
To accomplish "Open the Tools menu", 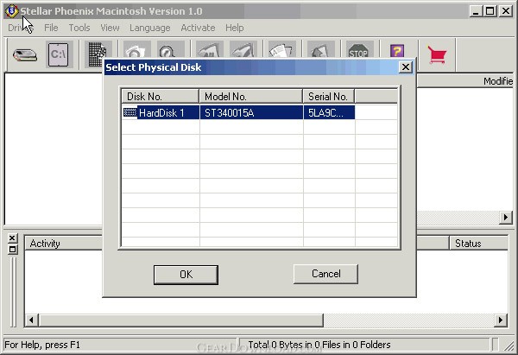I will click(x=79, y=28).
